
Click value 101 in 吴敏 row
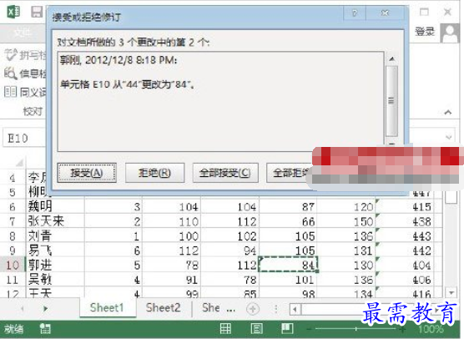click(x=288, y=280)
